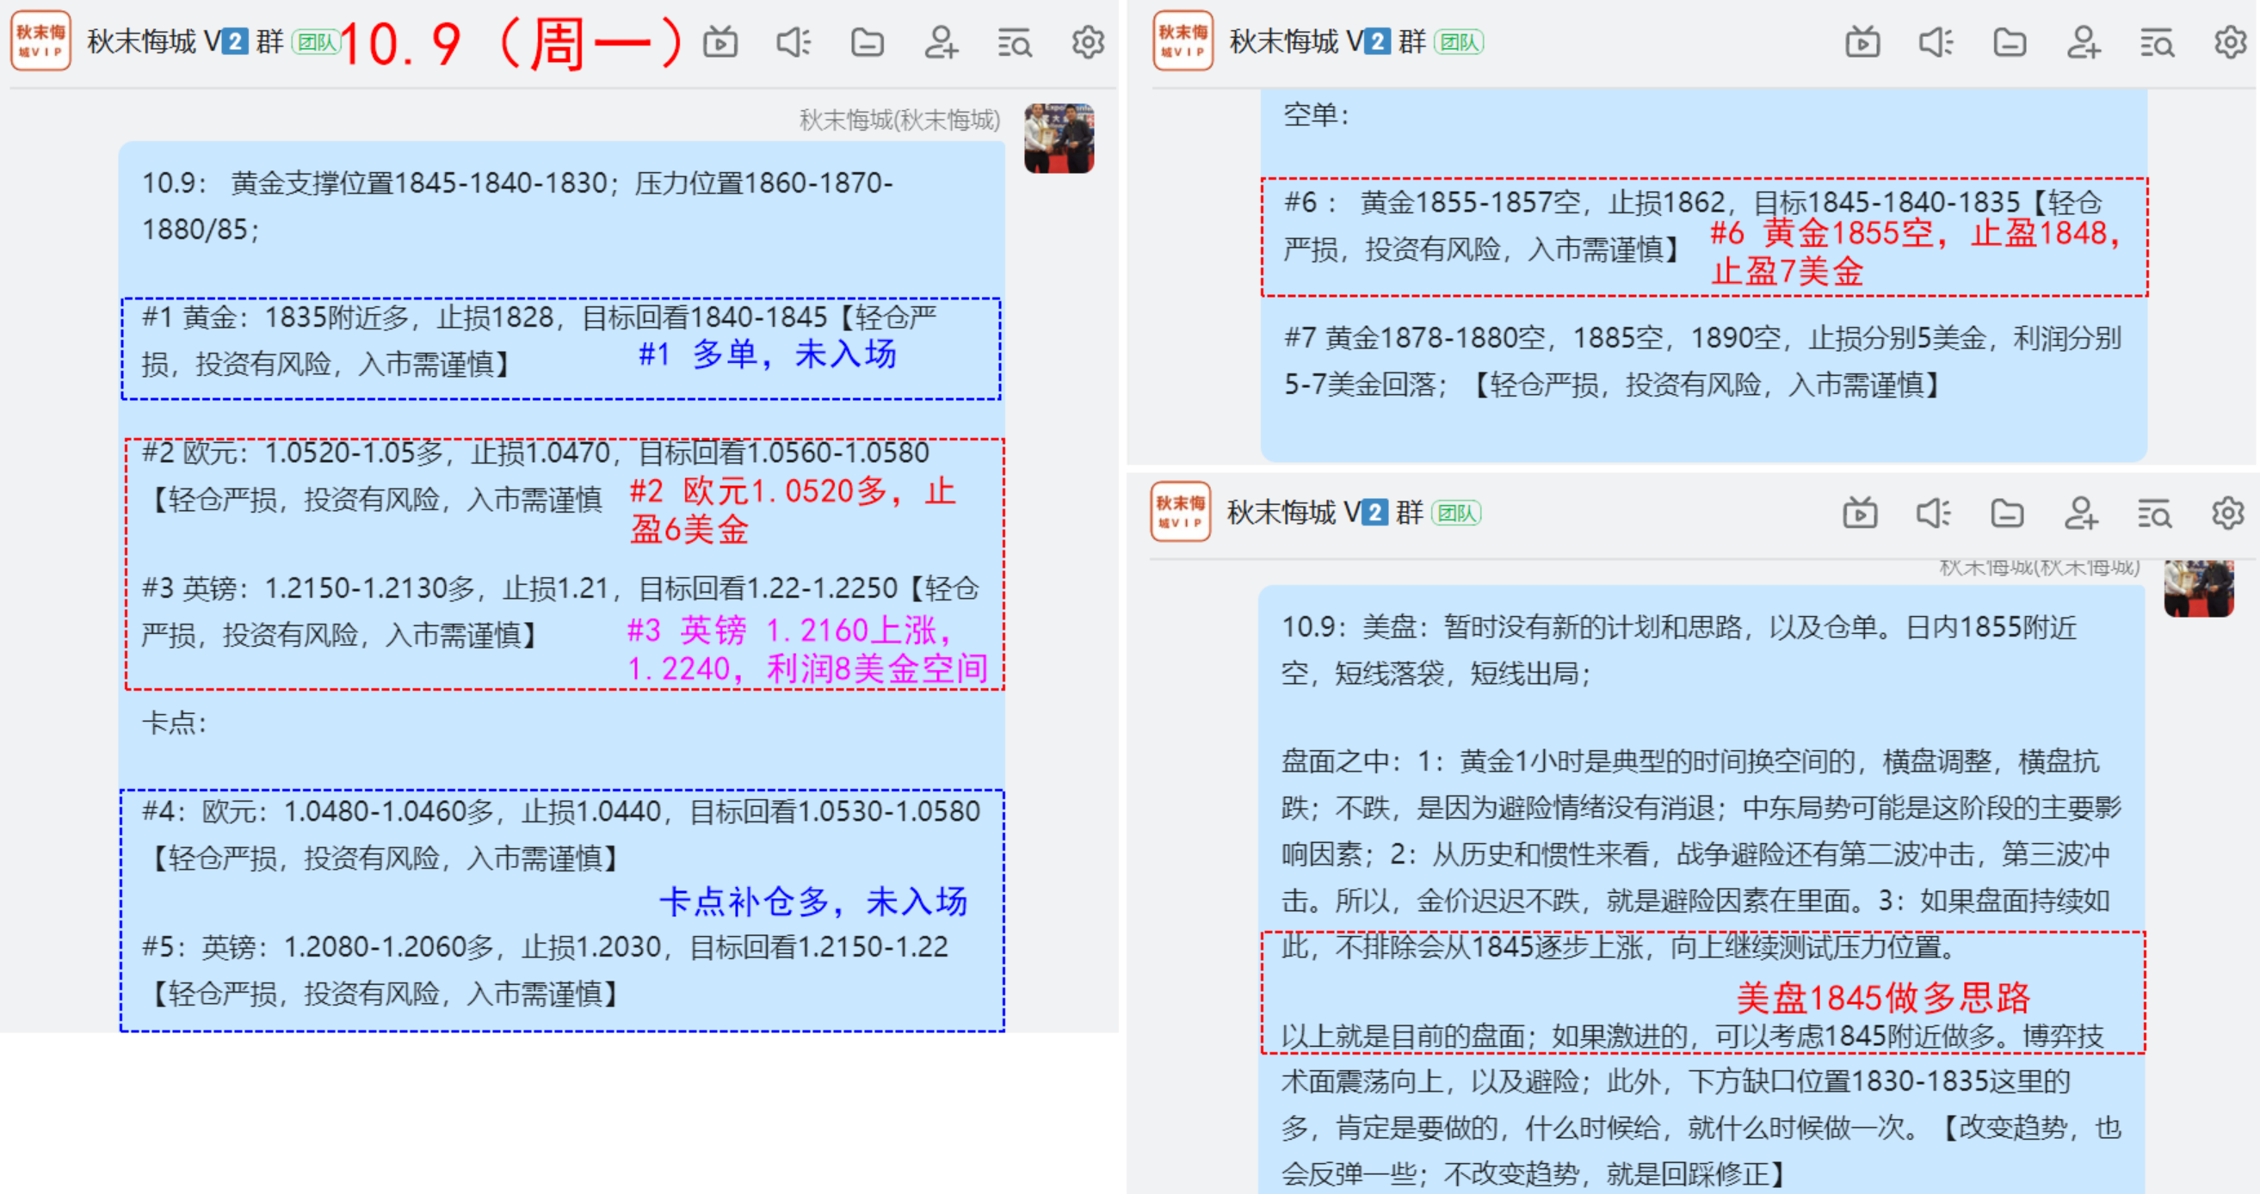Click the line '#1 黄金:1835附近多,止损1828'
The image size is (2260, 1194).
pyautogui.click(x=540, y=317)
